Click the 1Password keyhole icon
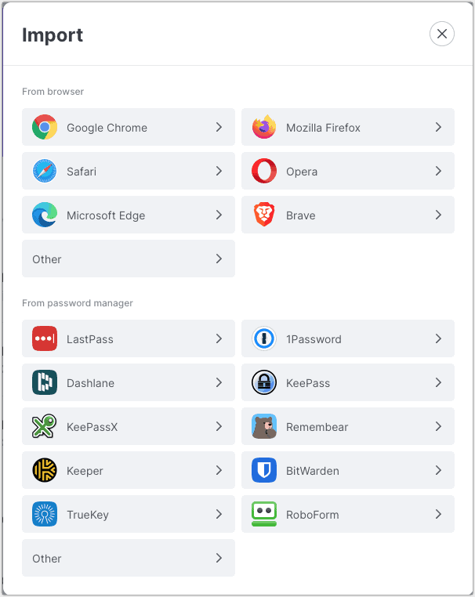The height and width of the screenshot is (597, 475). pyautogui.click(x=264, y=338)
